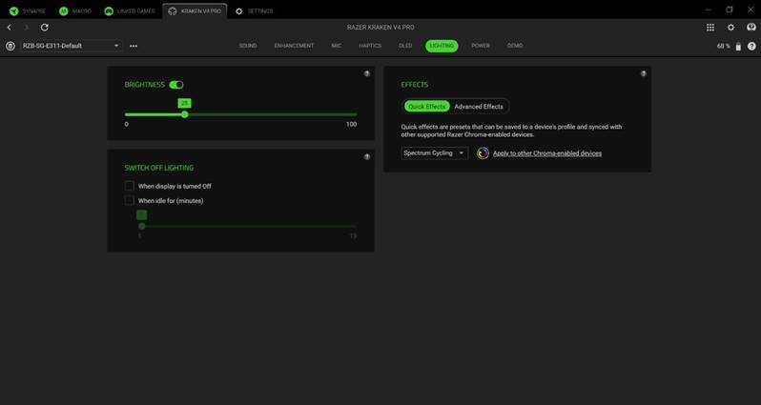Go back with the back arrow
The height and width of the screenshot is (405, 761).
click(x=10, y=28)
